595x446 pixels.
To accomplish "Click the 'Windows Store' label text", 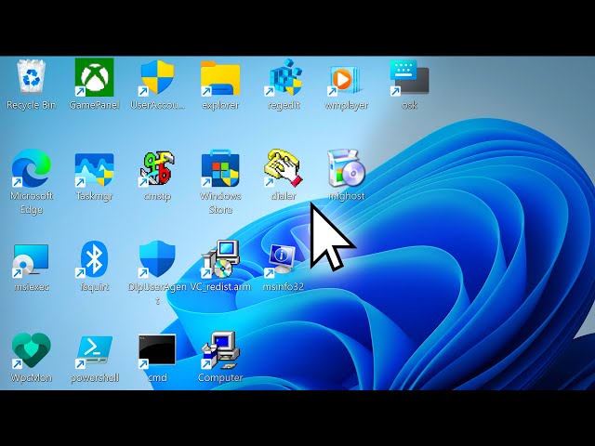I will coord(220,203).
